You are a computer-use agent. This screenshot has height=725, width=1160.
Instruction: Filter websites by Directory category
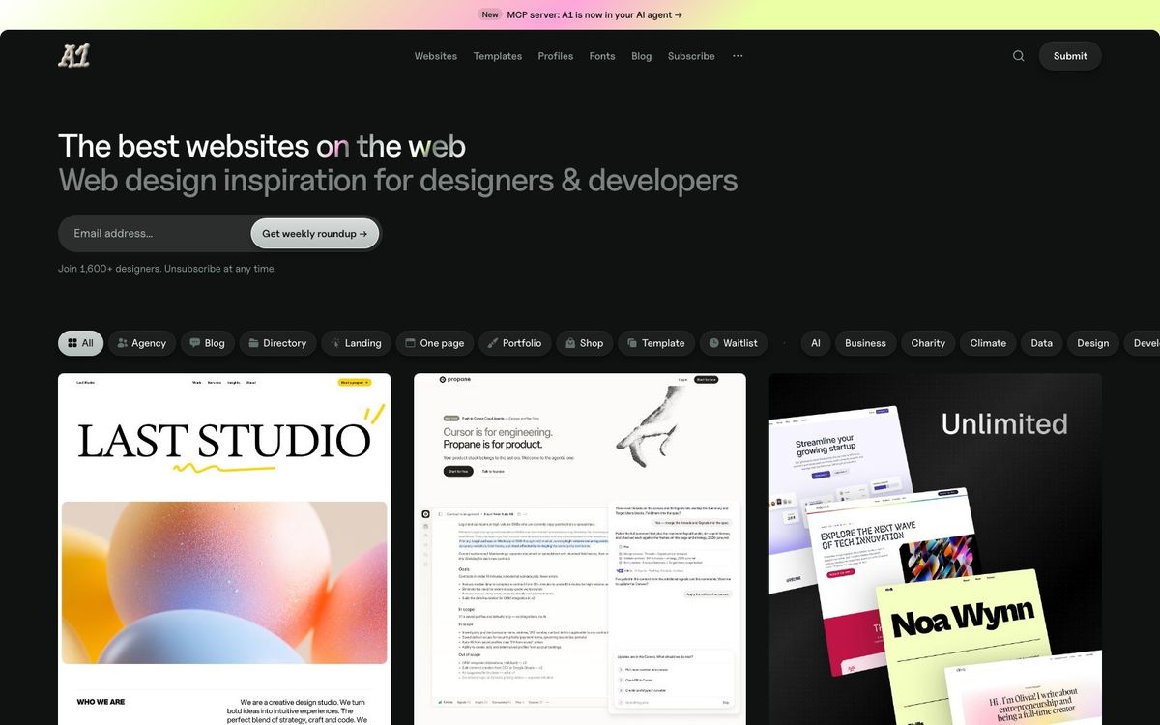tap(277, 343)
